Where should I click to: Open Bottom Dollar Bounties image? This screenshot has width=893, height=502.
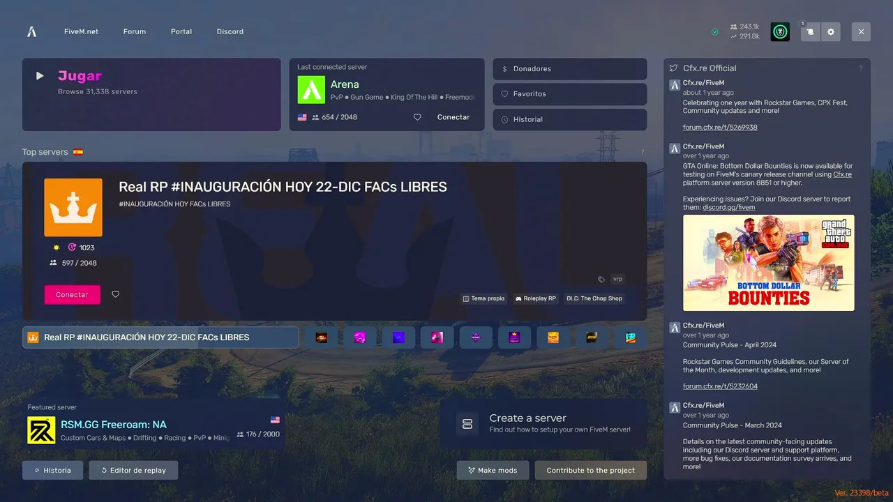coord(768,263)
